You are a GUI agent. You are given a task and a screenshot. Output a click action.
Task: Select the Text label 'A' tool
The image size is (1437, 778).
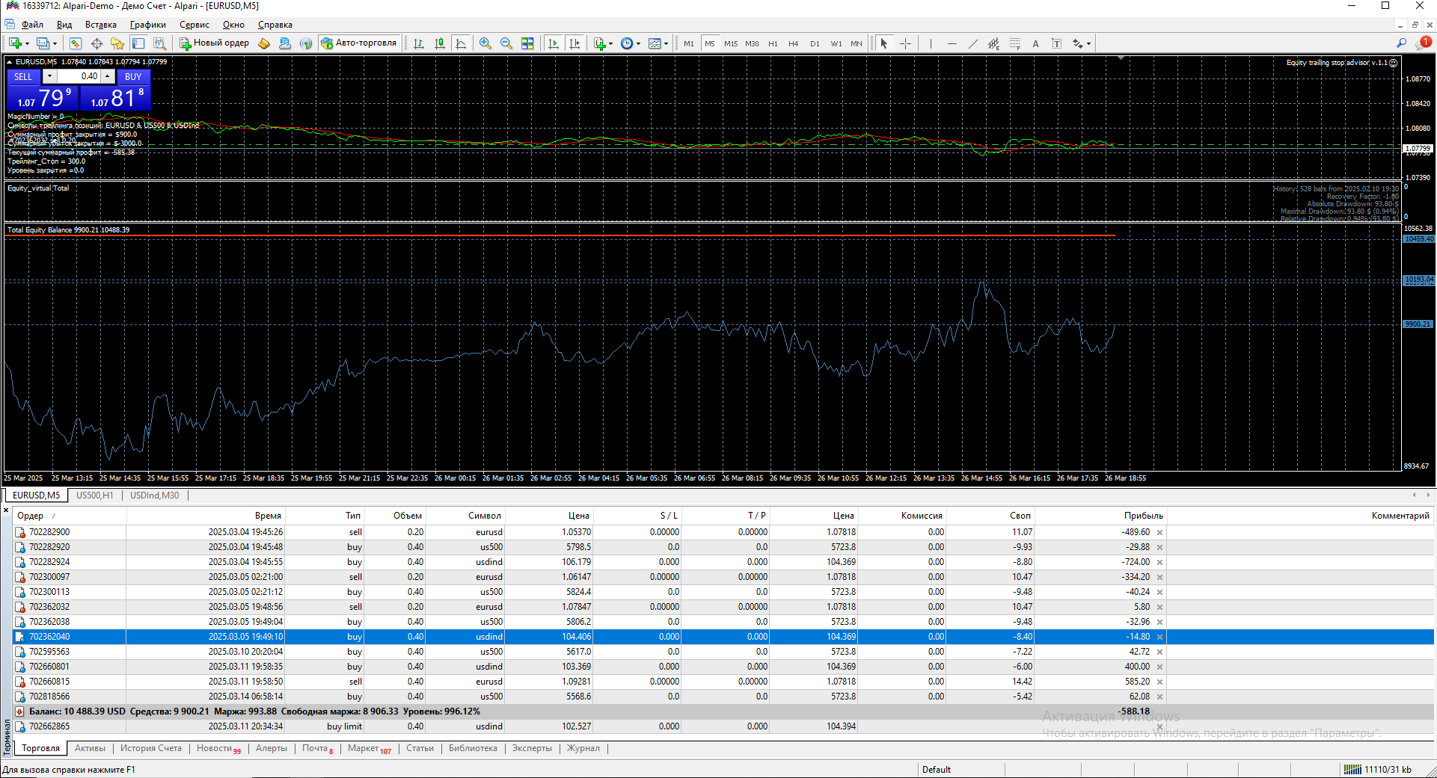pyautogui.click(x=1035, y=43)
